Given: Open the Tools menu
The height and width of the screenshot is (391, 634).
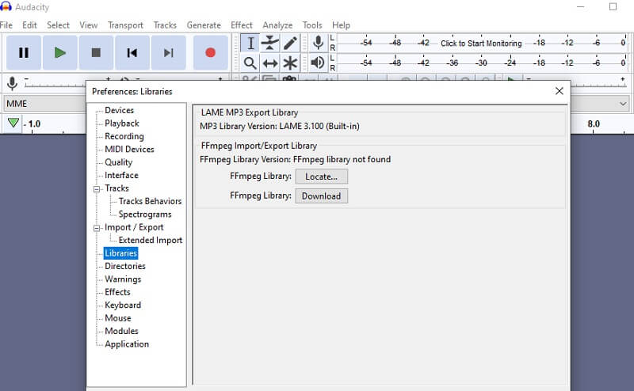Looking at the screenshot, I should [x=312, y=25].
